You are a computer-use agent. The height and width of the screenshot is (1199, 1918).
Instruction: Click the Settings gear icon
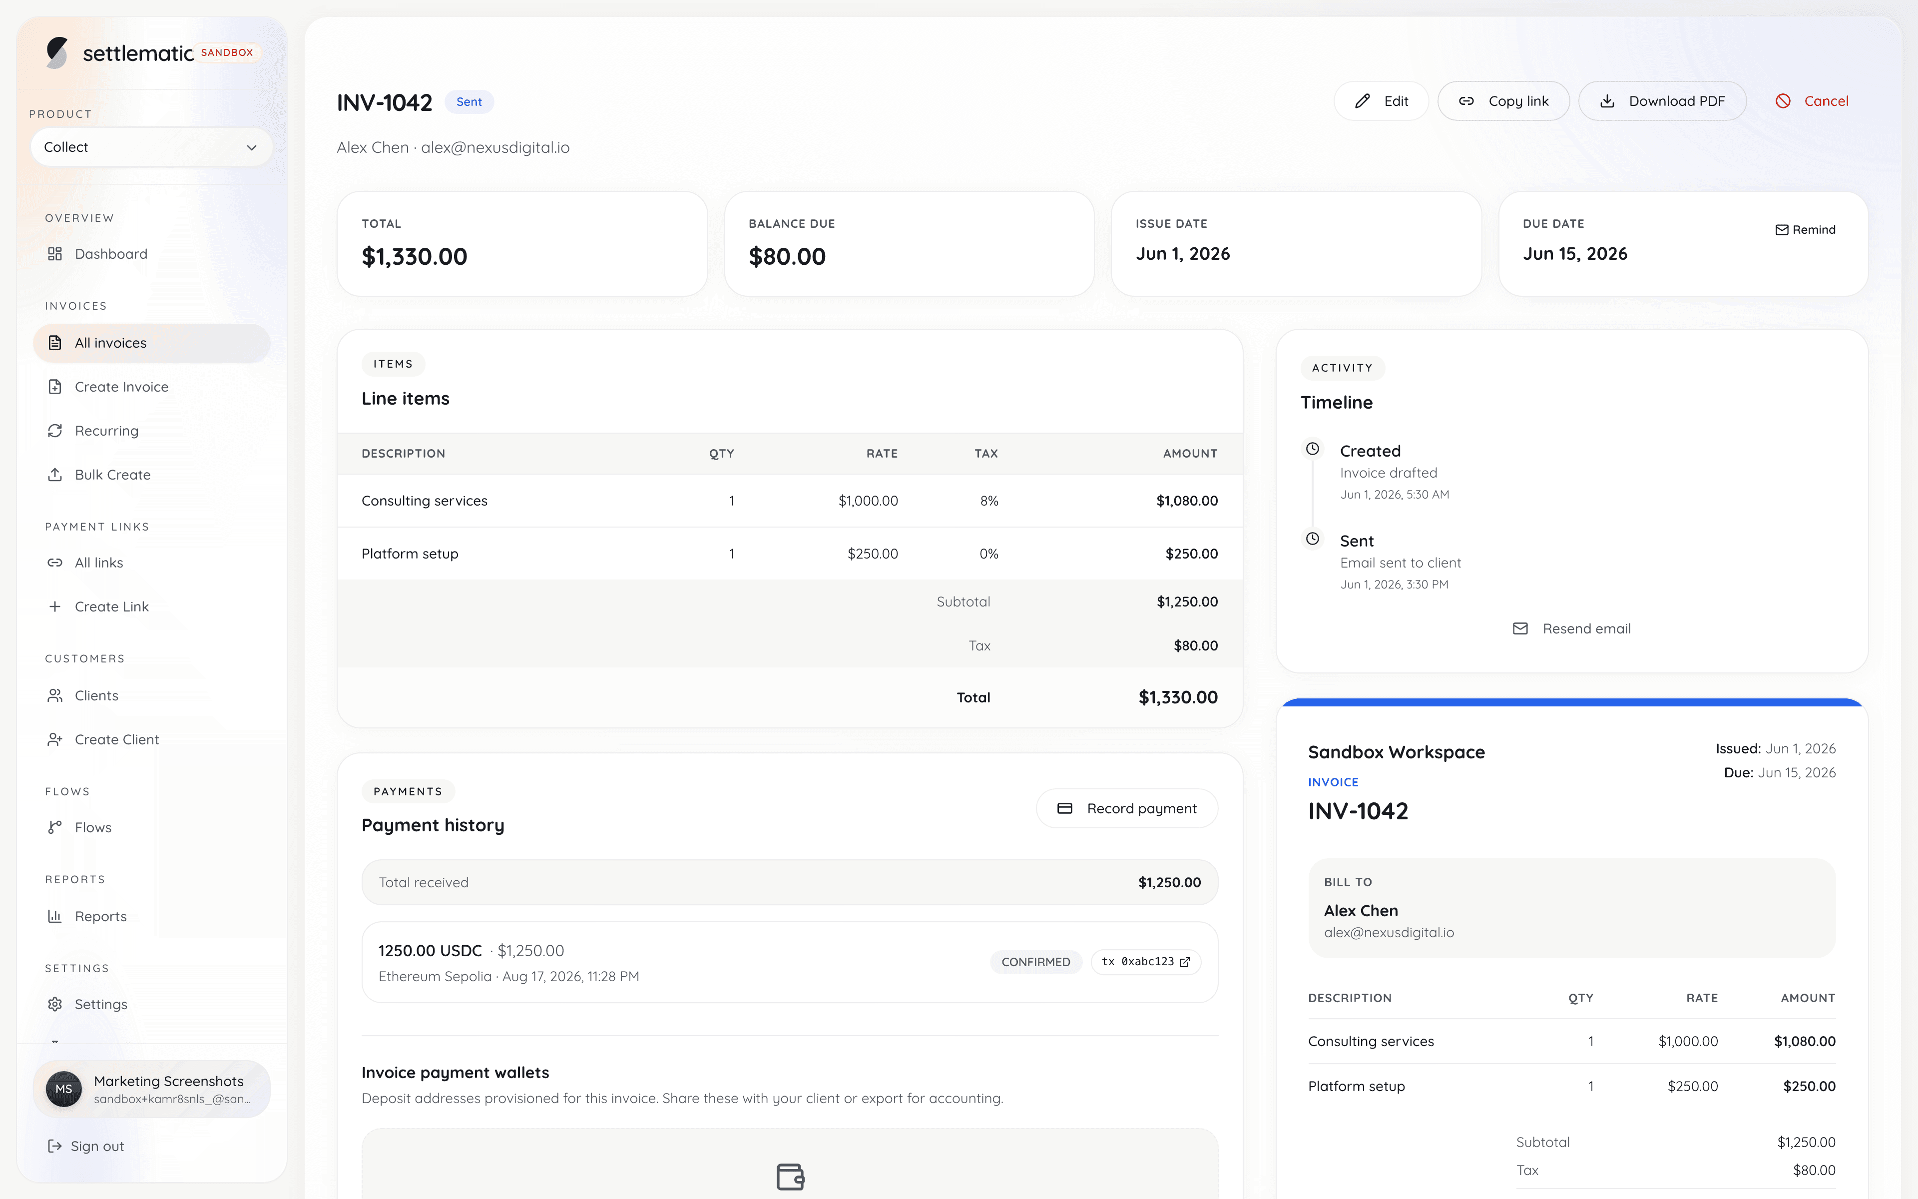54,1005
